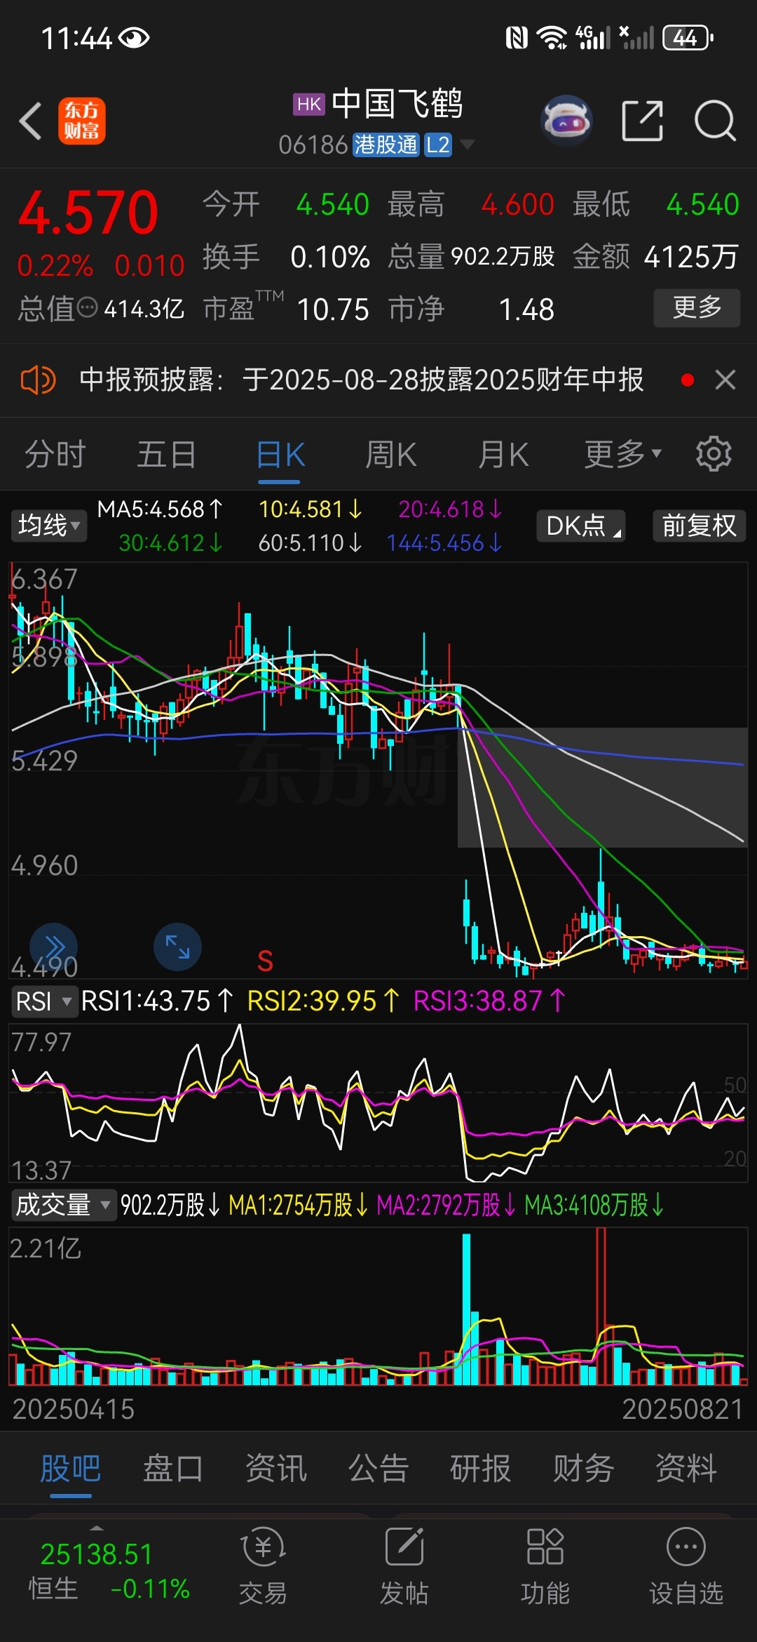Tap the current price 4.570
This screenshot has height=1642, width=757.
[88, 213]
